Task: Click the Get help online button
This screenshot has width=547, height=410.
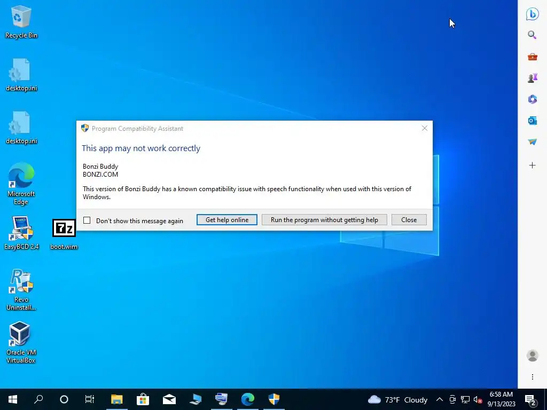Action: [227, 219]
